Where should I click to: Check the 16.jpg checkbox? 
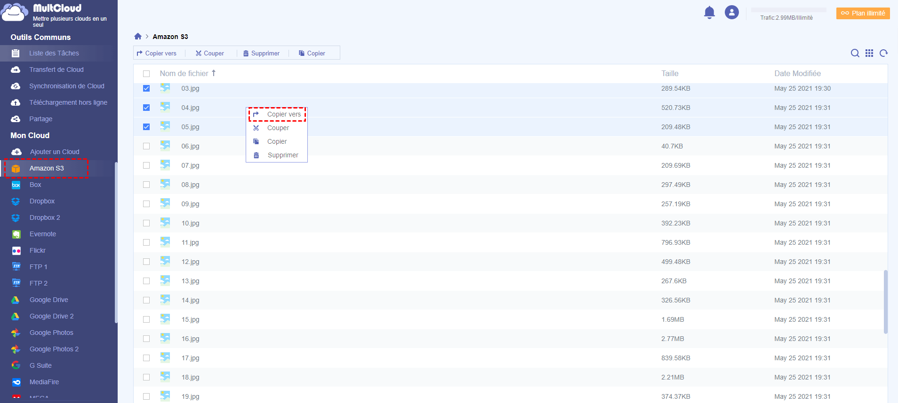point(146,339)
